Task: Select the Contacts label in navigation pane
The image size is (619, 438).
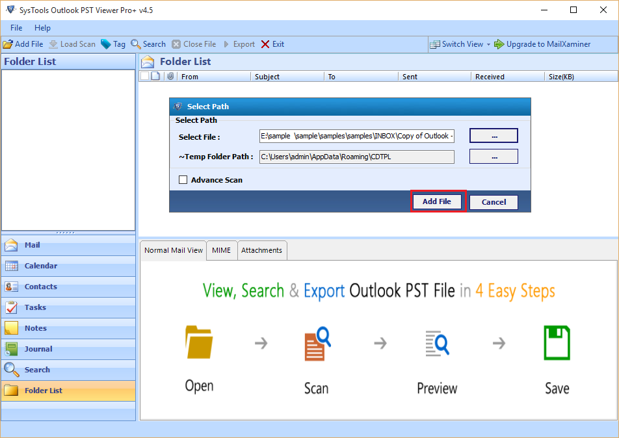Action: click(41, 287)
